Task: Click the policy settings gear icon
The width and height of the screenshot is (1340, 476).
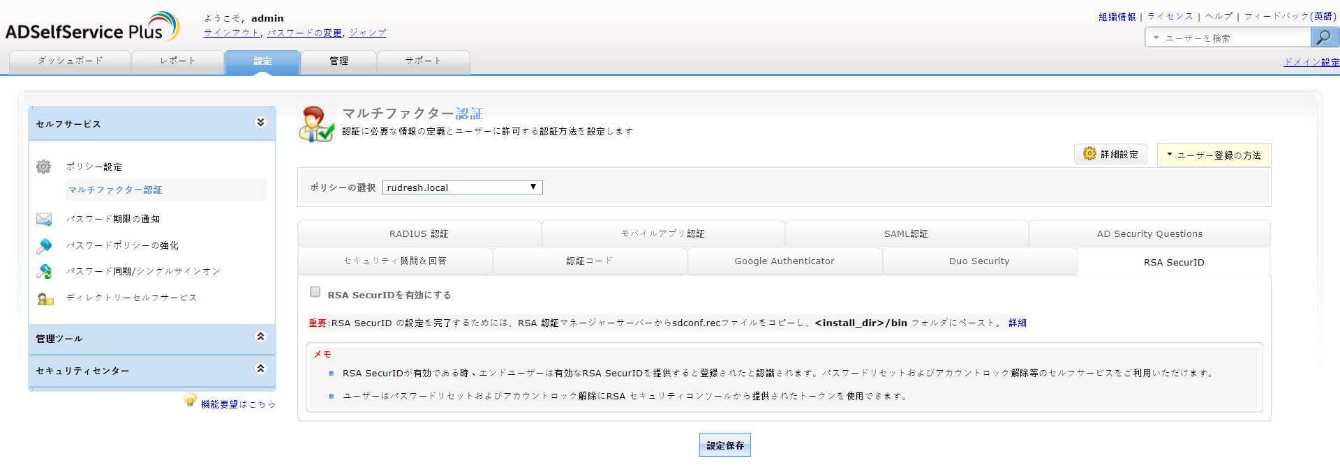Action: coord(43,167)
